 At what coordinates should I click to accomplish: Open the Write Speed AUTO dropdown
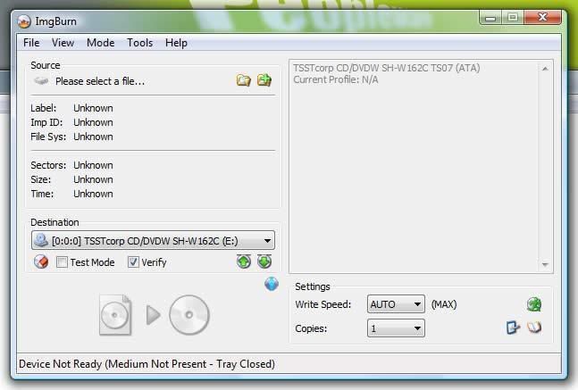pos(396,304)
